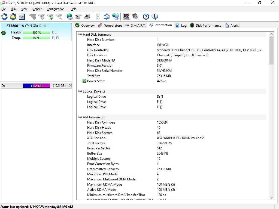Click the Total Sectors value 156299375
The image size is (279, 209).
click(x=164, y=143)
